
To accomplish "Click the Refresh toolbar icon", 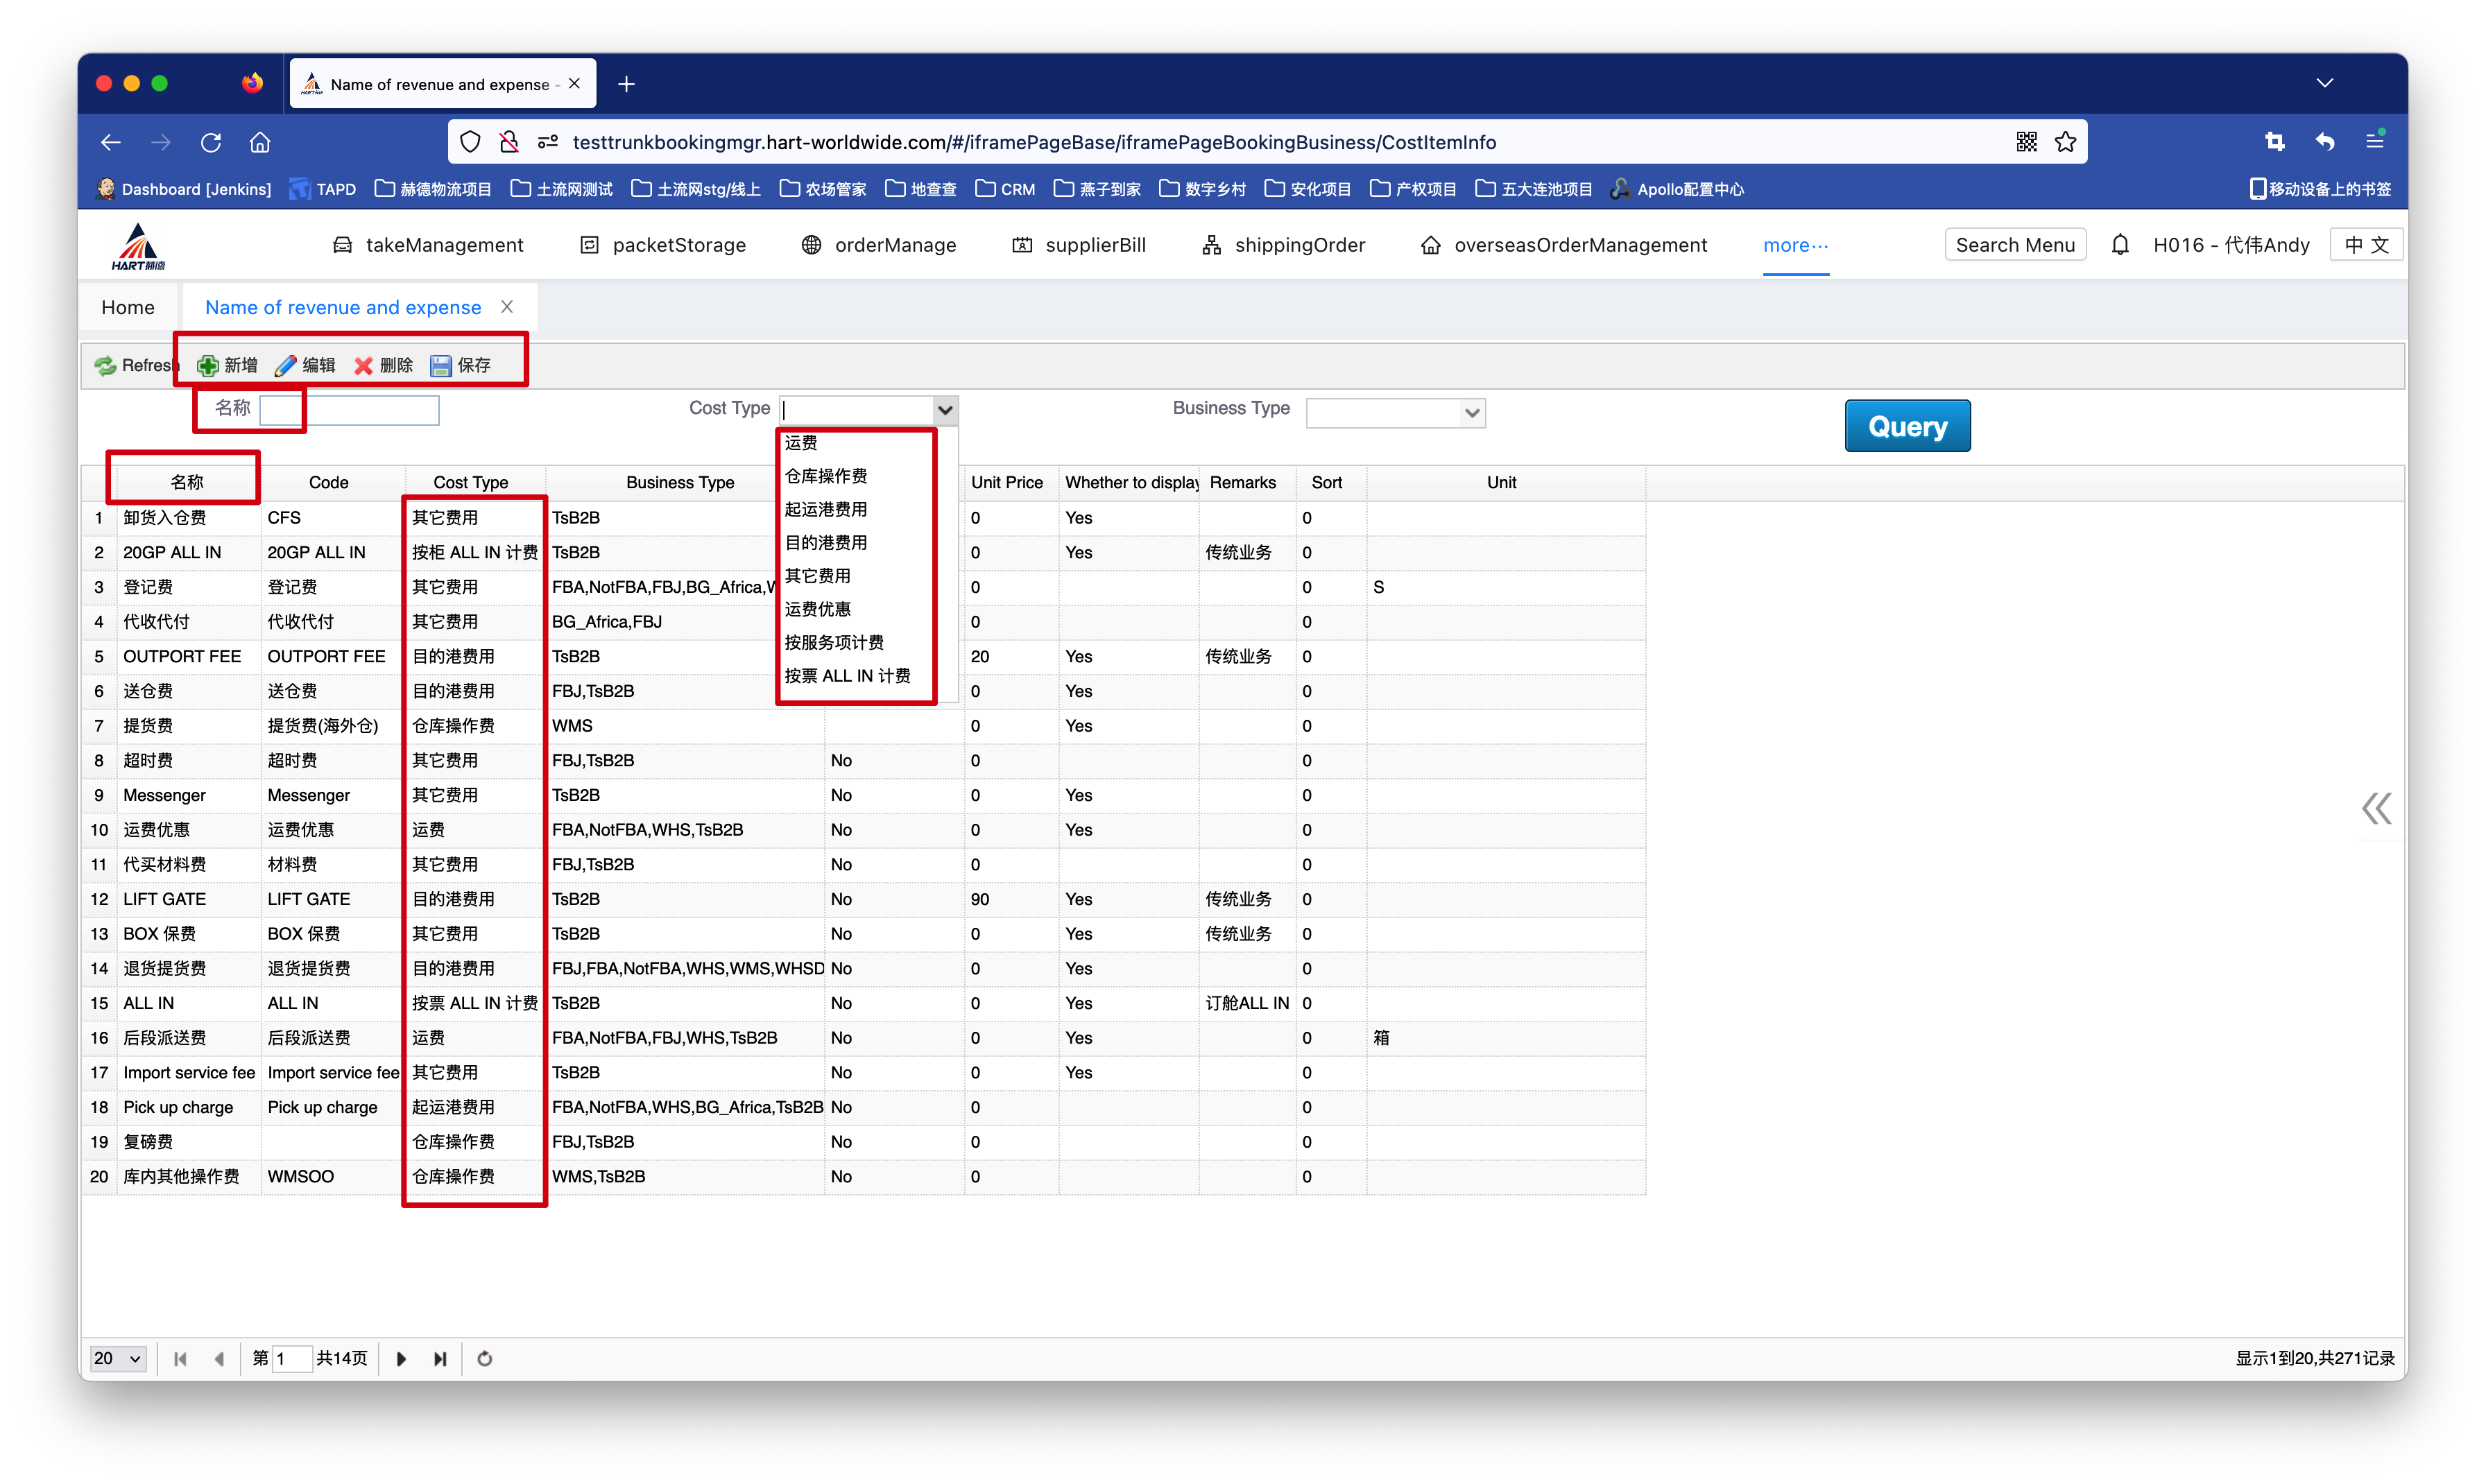I will pos(105,366).
